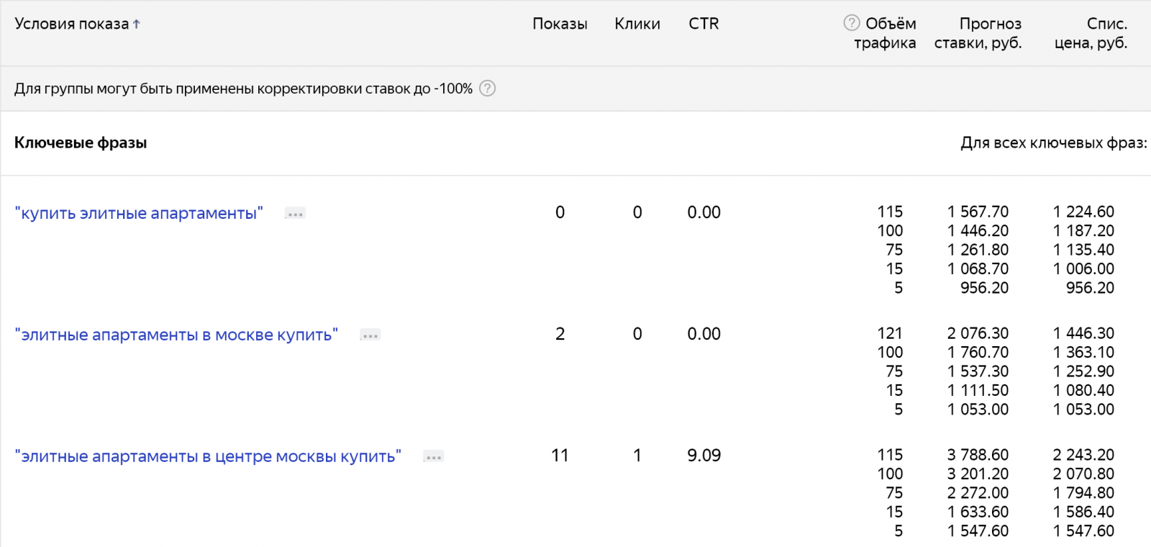
Task: Open the help icon beside Объём трафика
Action: click(851, 23)
